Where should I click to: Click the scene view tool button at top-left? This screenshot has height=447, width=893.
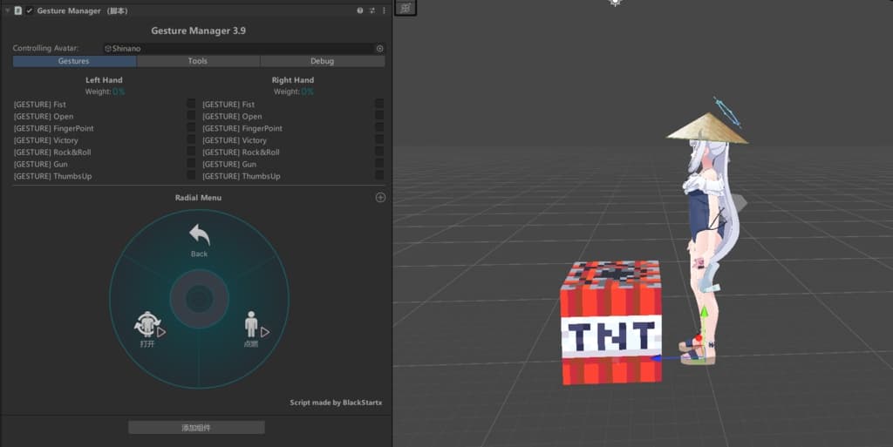[406, 8]
